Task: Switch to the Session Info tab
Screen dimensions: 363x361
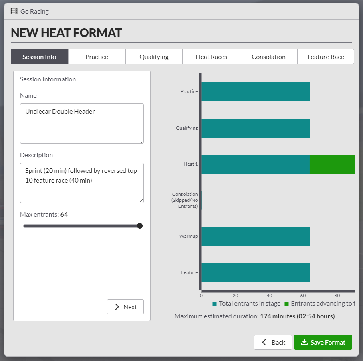Action: pyautogui.click(x=39, y=57)
